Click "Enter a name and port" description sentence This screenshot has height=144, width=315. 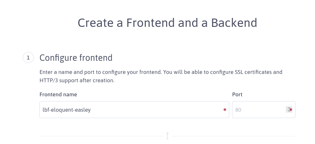(x=67, y=72)
